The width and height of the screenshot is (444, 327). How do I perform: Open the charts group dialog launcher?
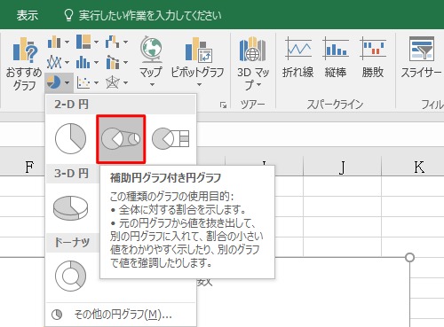click(223, 105)
